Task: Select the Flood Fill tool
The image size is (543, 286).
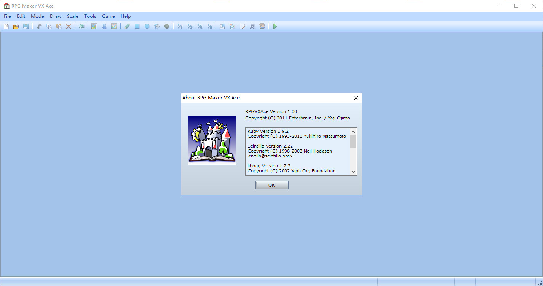Action: [157, 26]
